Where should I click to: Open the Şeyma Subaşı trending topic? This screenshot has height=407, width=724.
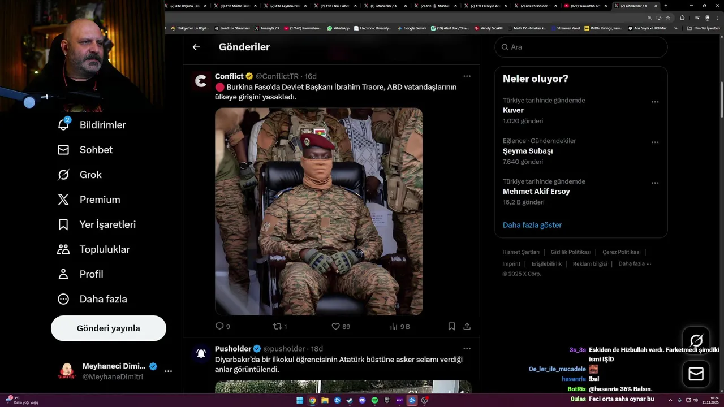[x=528, y=151]
